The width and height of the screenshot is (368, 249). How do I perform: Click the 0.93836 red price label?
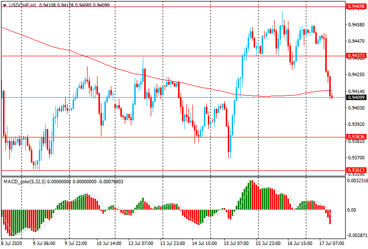click(x=355, y=137)
